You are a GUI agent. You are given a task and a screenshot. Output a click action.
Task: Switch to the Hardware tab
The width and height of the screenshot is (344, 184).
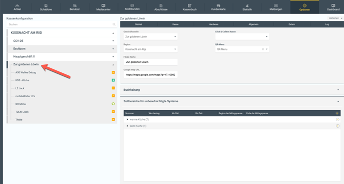pos(213,24)
